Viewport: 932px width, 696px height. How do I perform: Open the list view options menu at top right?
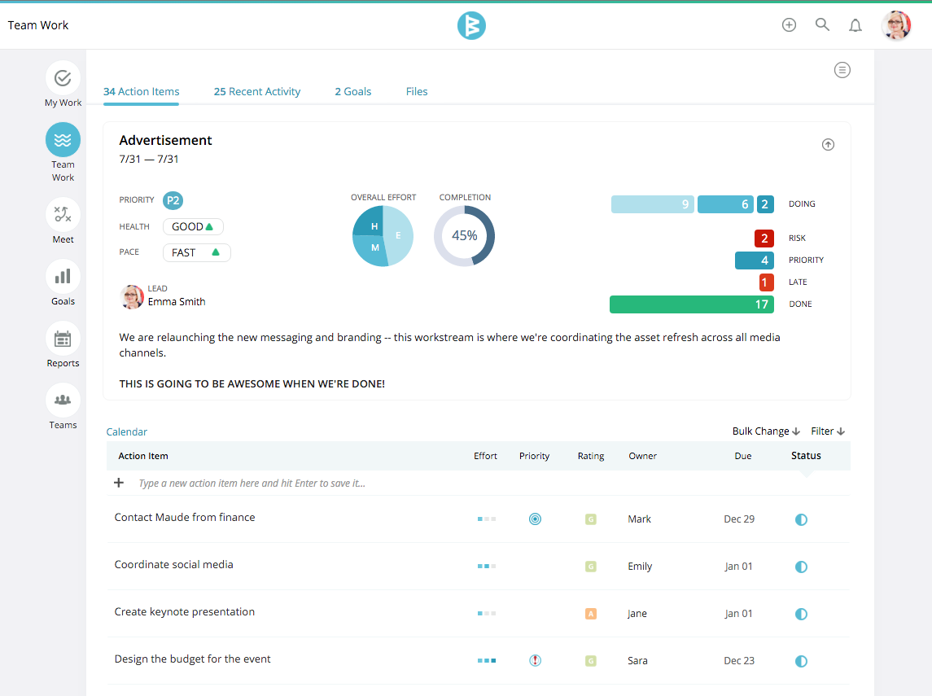click(842, 70)
